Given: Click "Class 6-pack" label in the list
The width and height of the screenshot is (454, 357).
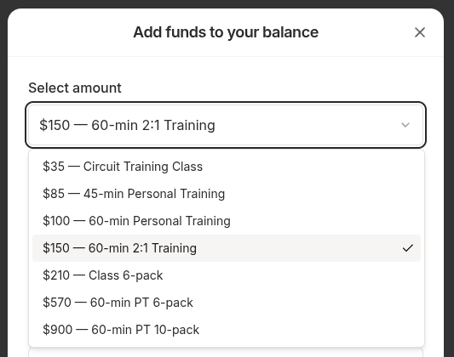Looking at the screenshot, I should (126, 275).
